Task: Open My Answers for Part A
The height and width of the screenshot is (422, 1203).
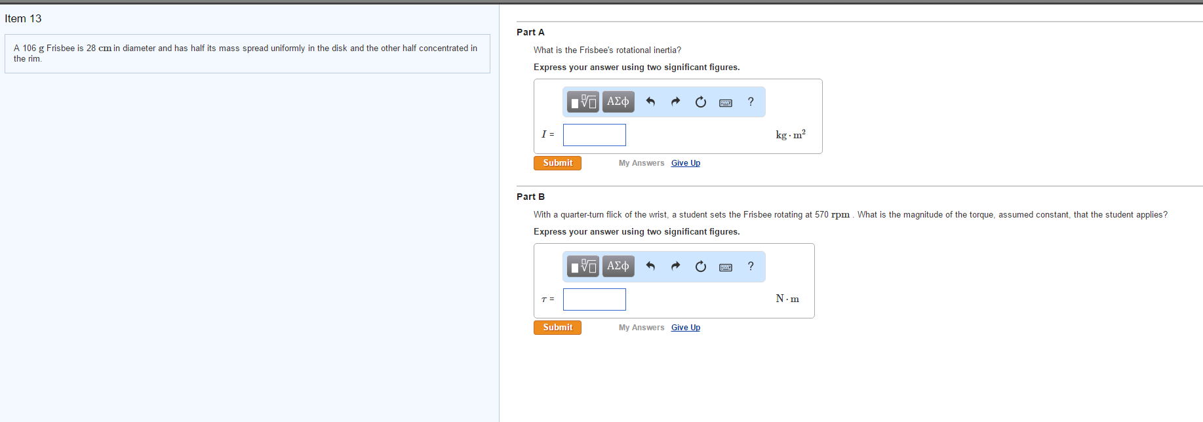Action: click(x=641, y=163)
